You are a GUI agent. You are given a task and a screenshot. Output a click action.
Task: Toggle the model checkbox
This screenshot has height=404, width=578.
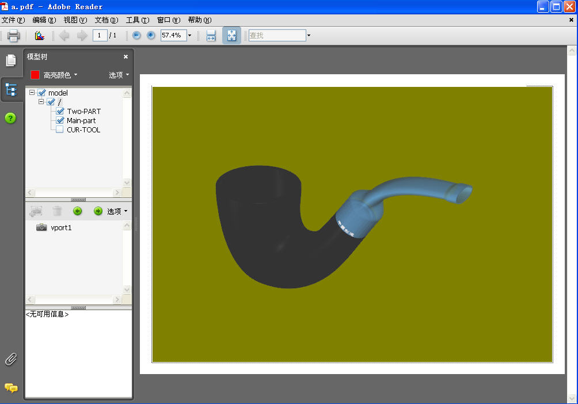coord(41,93)
